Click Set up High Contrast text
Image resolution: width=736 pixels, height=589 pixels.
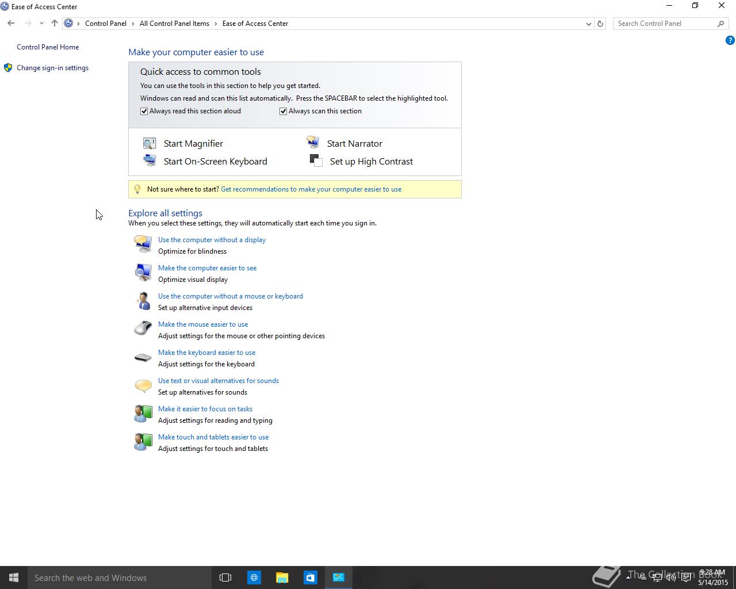371,162
